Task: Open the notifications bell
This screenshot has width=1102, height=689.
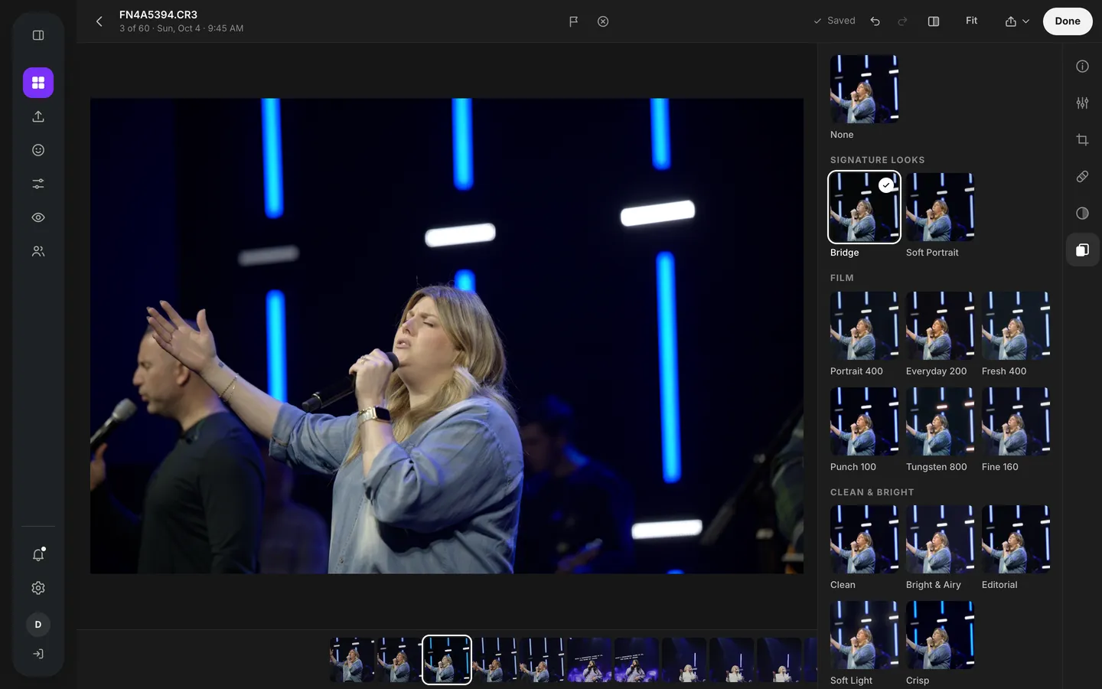Action: coord(38,554)
